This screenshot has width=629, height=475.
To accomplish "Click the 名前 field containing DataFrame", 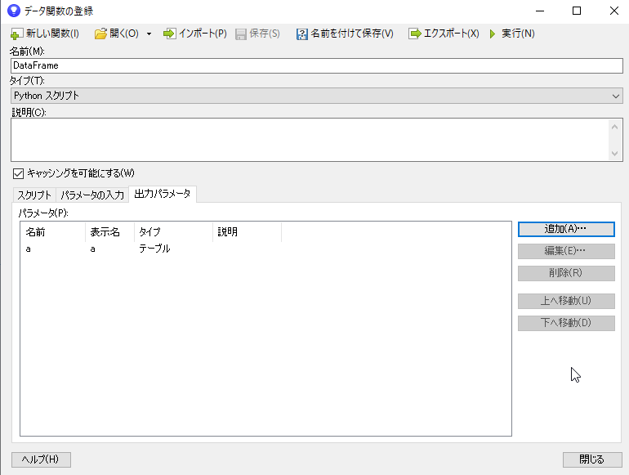I will pos(314,65).
